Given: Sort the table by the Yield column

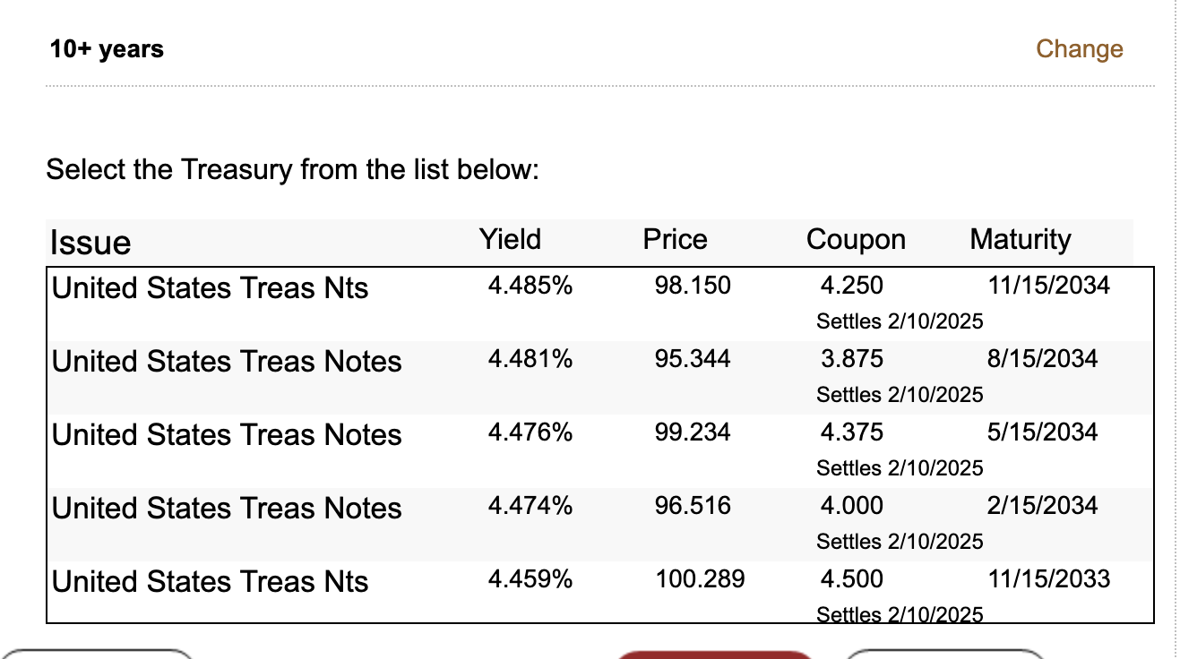Looking at the screenshot, I should click(510, 239).
